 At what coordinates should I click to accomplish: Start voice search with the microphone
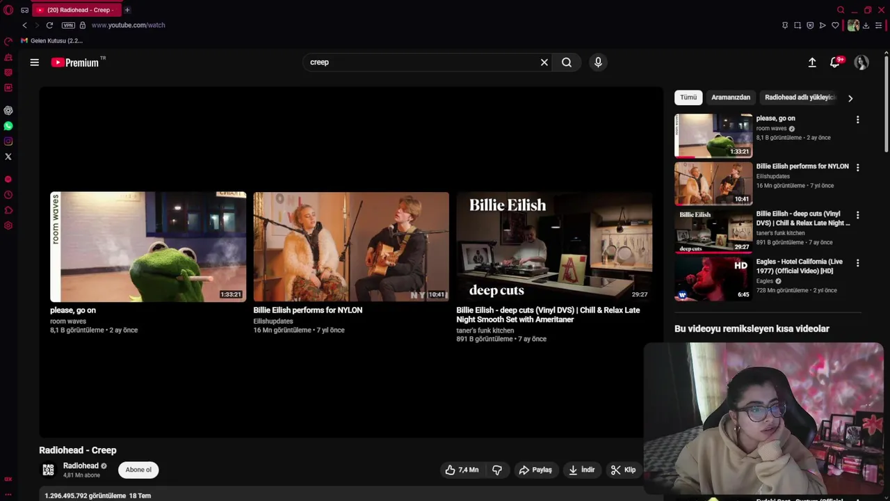click(x=598, y=62)
